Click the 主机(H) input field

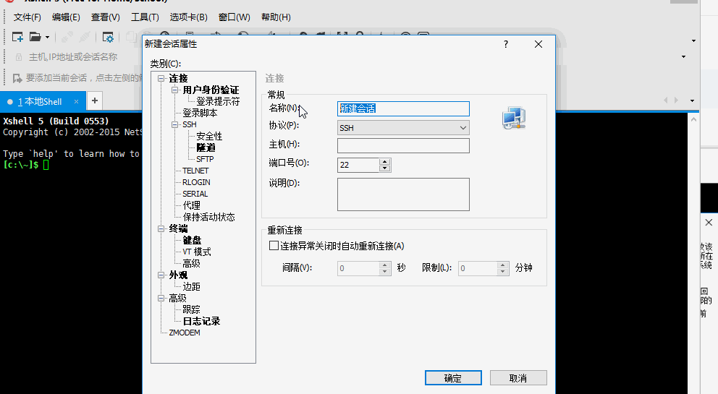click(403, 145)
